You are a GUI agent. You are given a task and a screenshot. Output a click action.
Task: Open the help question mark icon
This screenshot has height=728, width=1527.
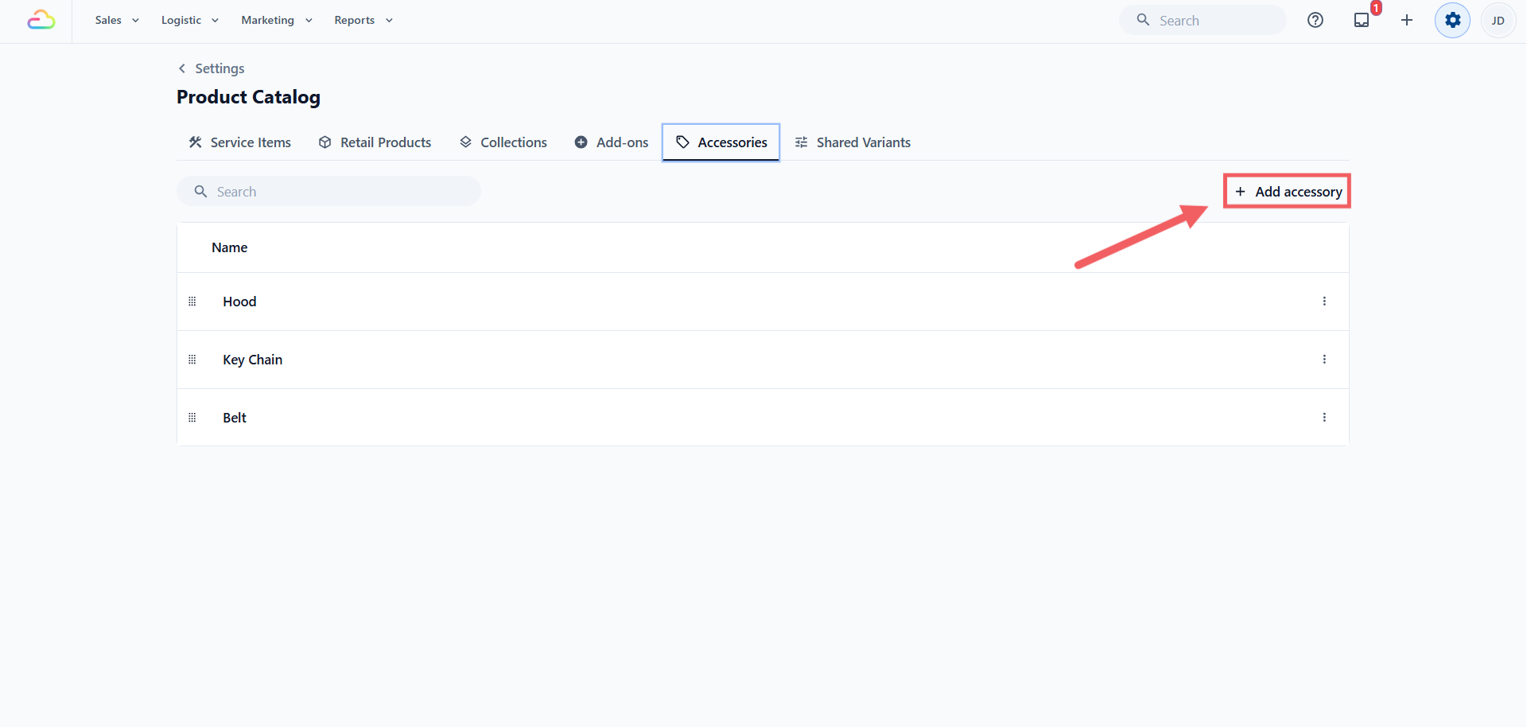click(1315, 20)
